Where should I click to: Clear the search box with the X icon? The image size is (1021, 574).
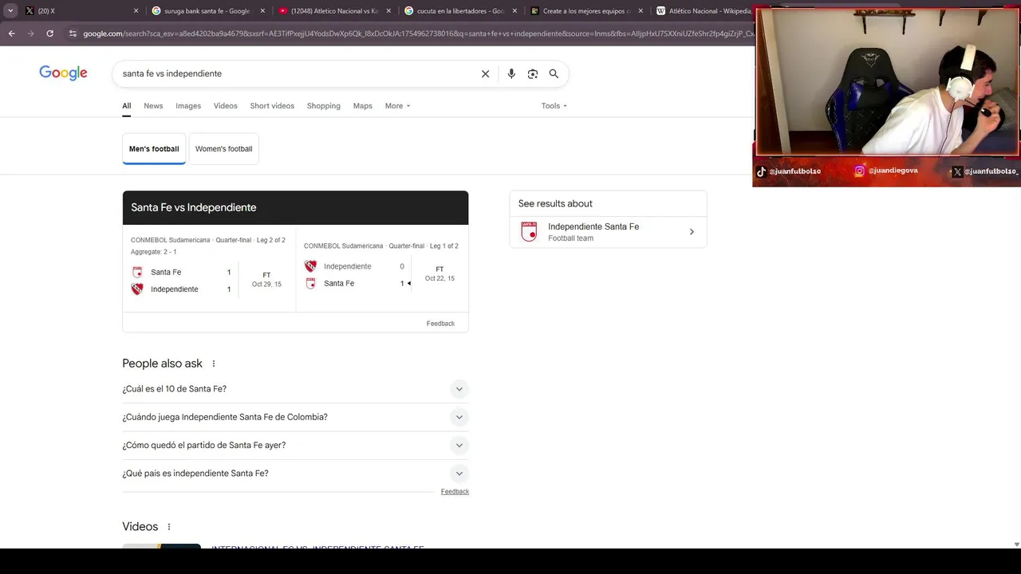[x=485, y=73]
